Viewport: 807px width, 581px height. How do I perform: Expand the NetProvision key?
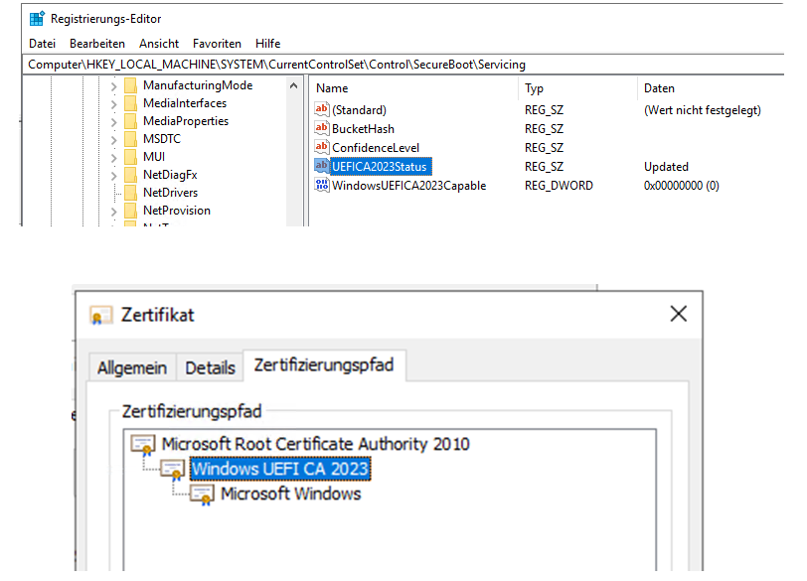(x=113, y=212)
